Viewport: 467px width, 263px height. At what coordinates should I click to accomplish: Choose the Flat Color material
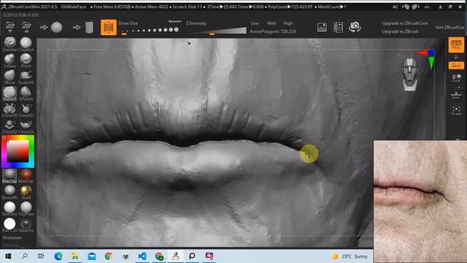point(9,225)
